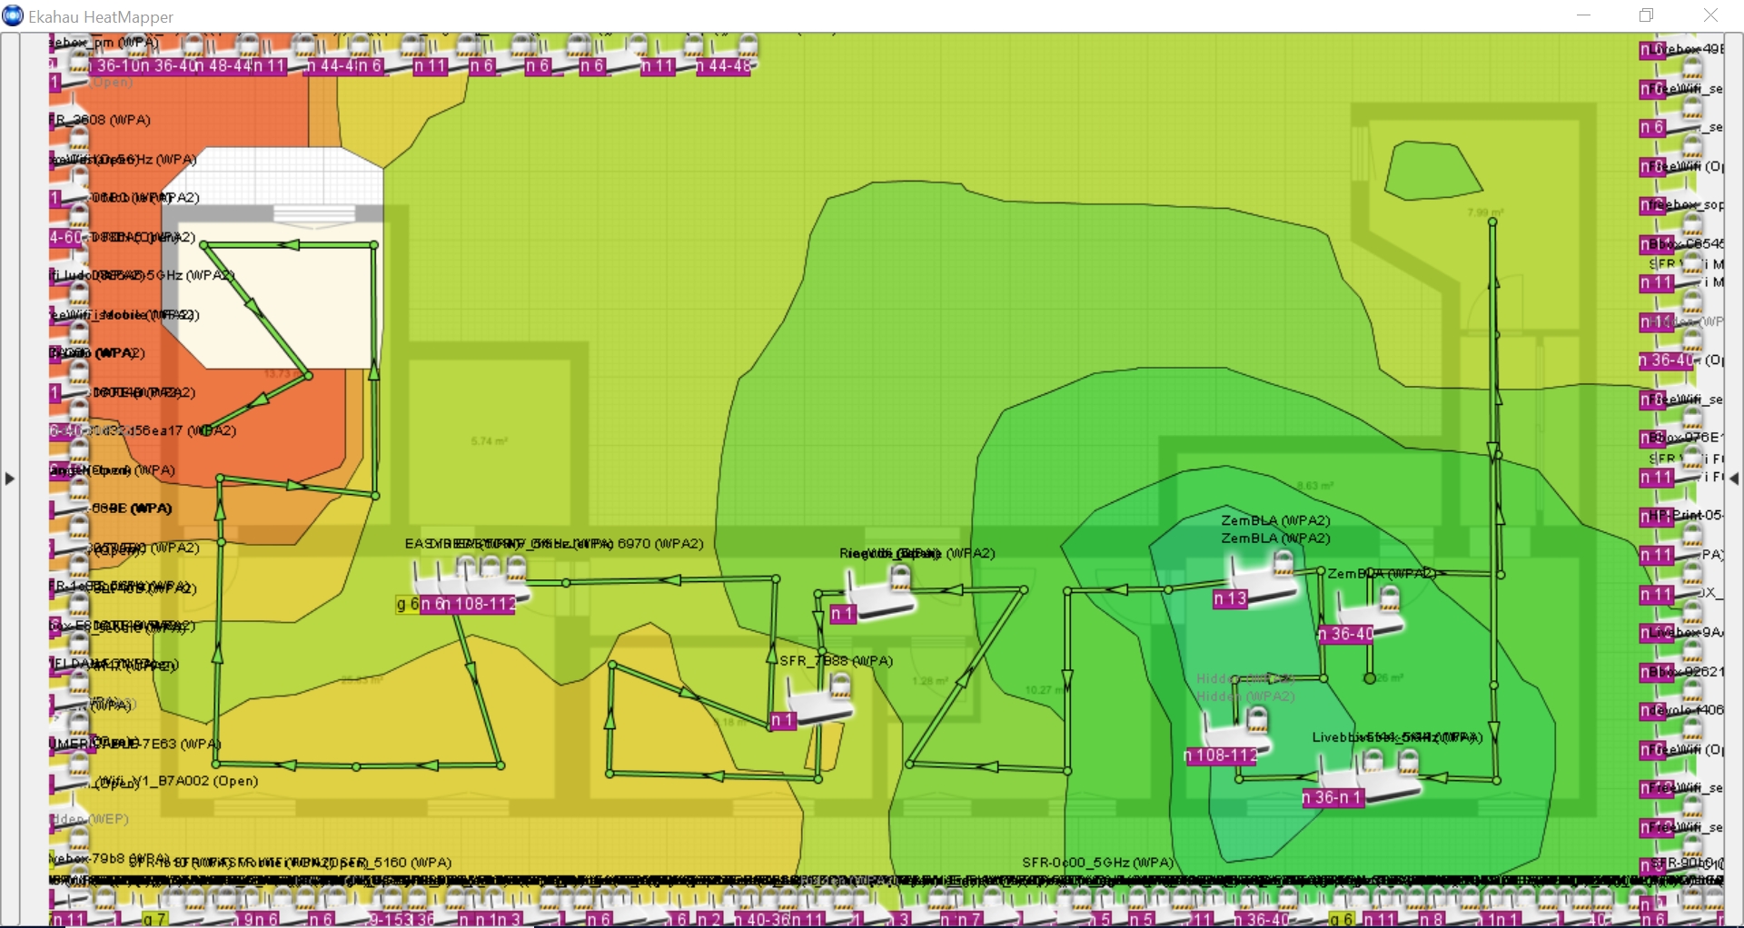The image size is (1744, 928).
Task: Click the 'Bbox-92621' network in right column
Action: tap(1687, 672)
